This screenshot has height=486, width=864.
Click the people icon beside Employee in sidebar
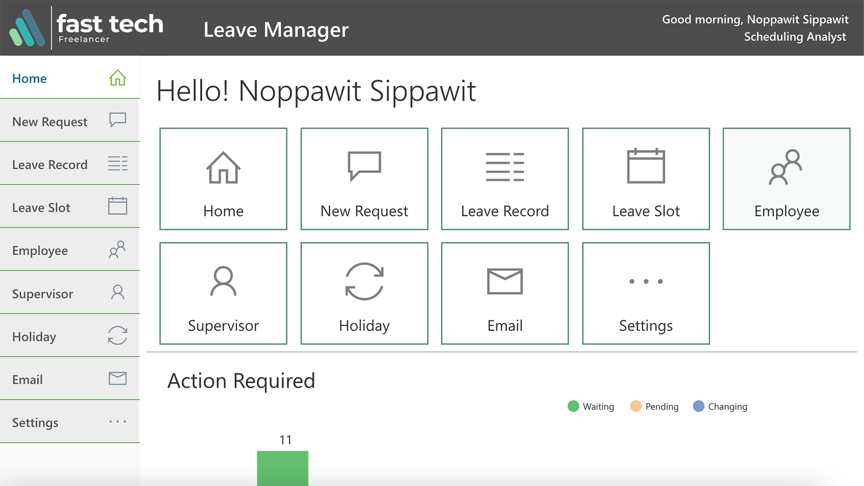click(x=117, y=250)
